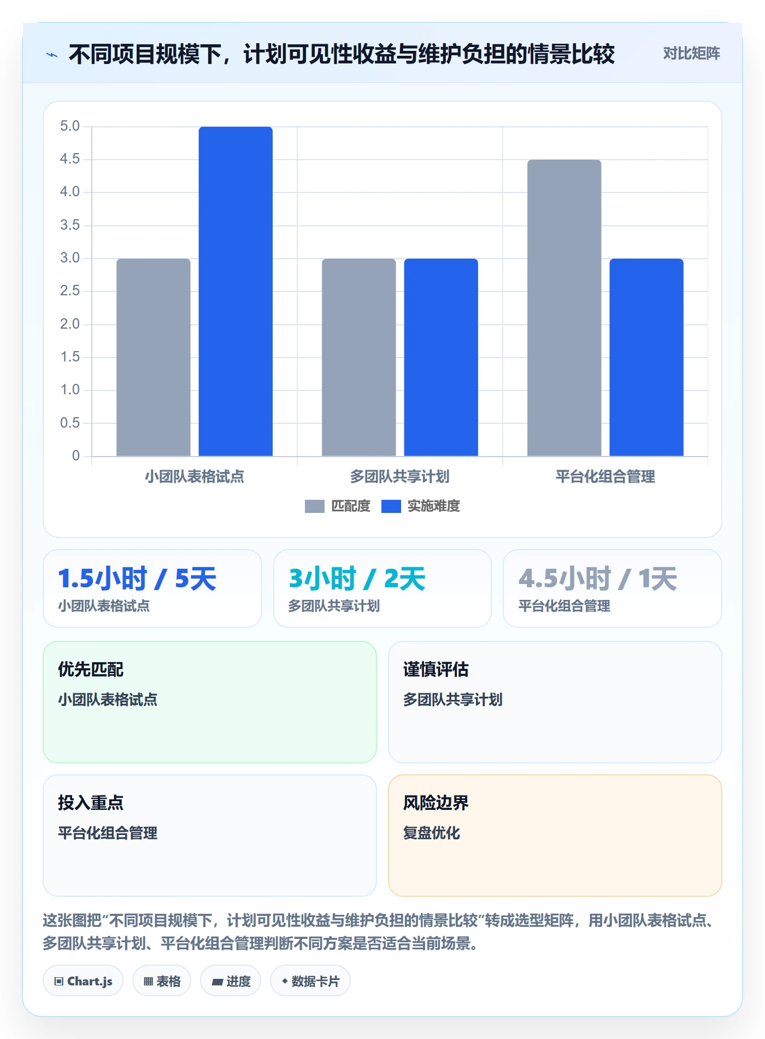This screenshot has width=765, height=1039.
Task: Click the blue bar for 小团队表格试点
Action: [236, 291]
